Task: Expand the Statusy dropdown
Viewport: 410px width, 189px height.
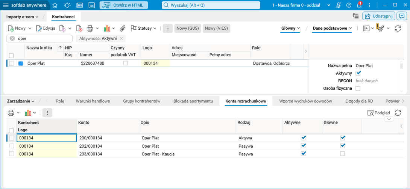Action: 143,29
